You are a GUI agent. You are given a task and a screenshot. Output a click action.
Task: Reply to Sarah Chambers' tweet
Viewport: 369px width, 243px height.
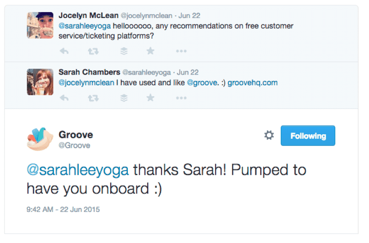coord(64,97)
